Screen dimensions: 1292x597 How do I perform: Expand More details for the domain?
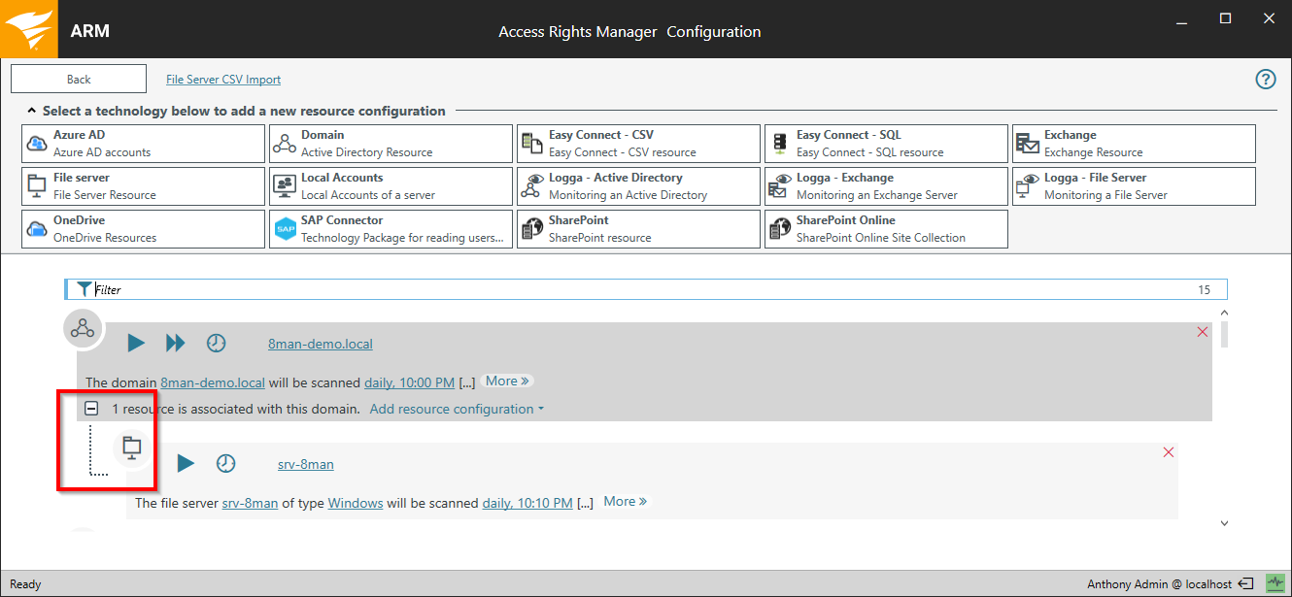click(x=507, y=381)
